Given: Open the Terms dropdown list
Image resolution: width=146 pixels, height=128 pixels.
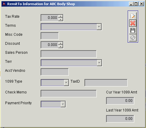Looking at the screenshot, I should tap(99, 27).
